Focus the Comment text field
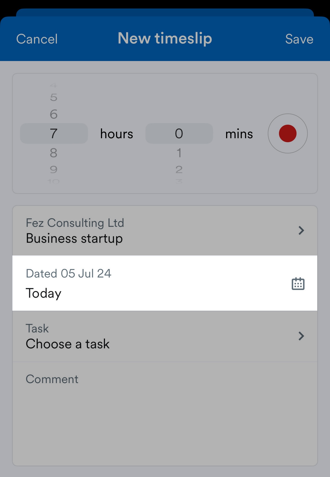Image resolution: width=330 pixels, height=477 pixels. point(165,413)
